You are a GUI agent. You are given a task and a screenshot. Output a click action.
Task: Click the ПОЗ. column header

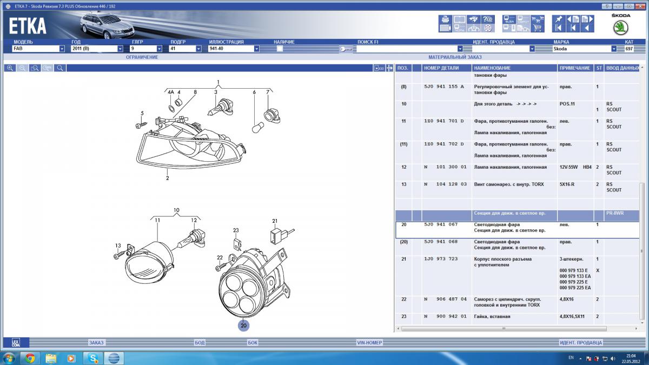point(403,68)
